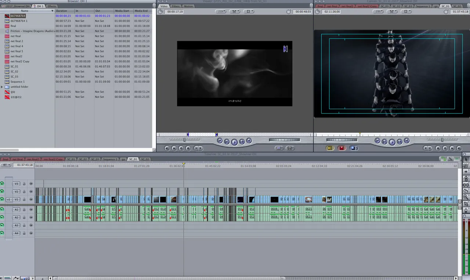Screen dimensions: 470x280
Task: Select the Selection arrow tool in the tool palette
Action: (x=466, y=159)
